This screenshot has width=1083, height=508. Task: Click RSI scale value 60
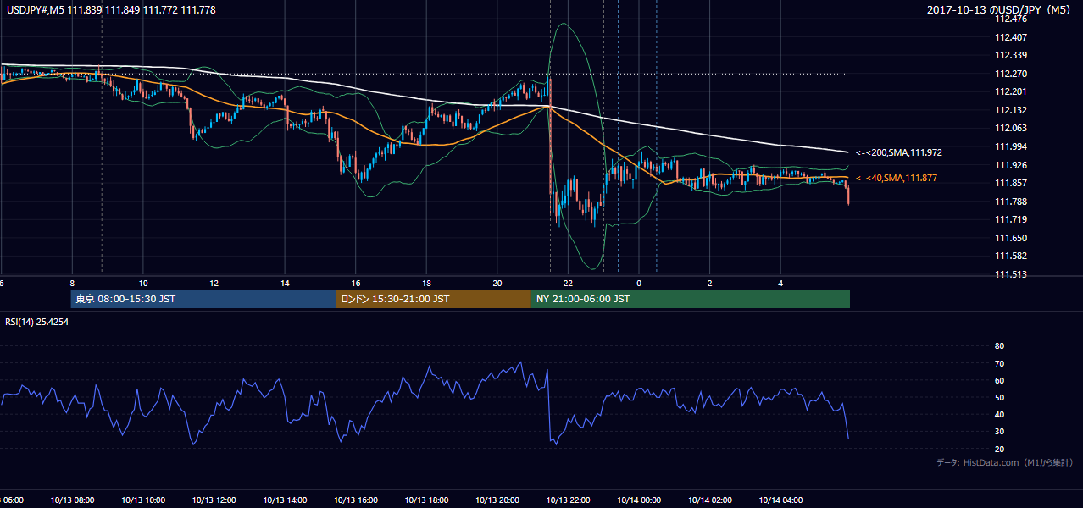[999, 380]
